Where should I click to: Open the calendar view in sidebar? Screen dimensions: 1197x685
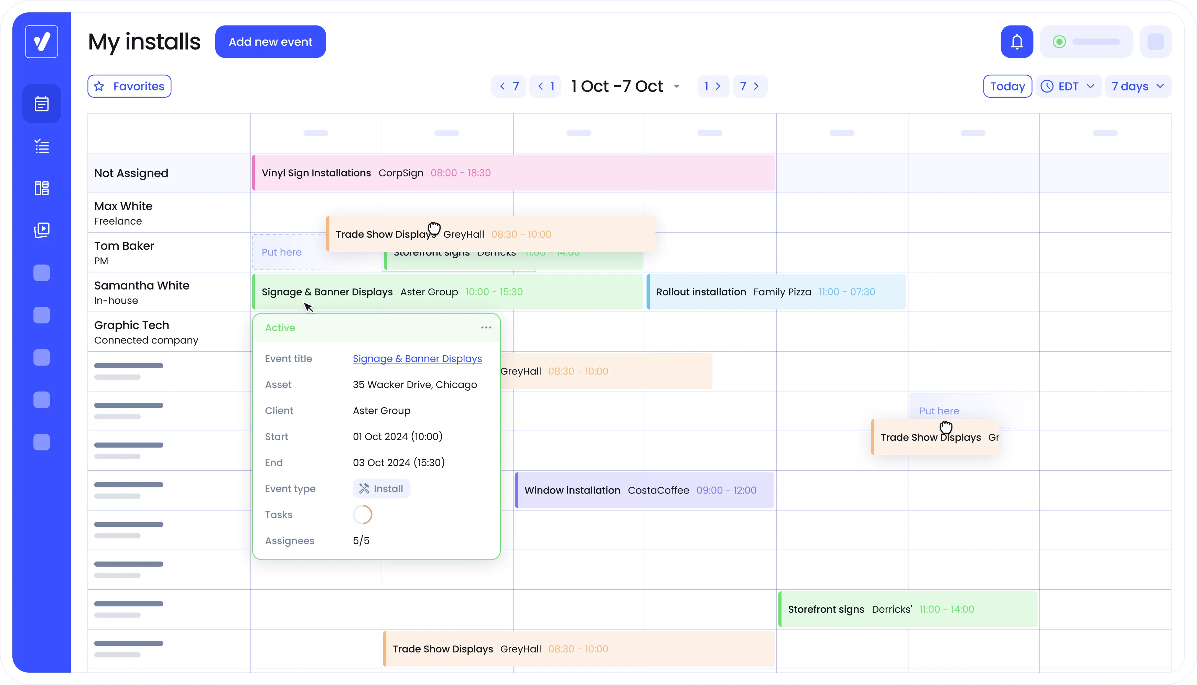41,104
